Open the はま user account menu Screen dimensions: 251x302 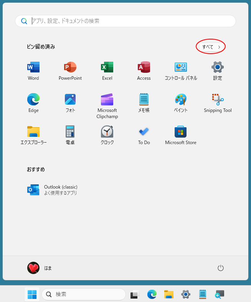pos(40,268)
